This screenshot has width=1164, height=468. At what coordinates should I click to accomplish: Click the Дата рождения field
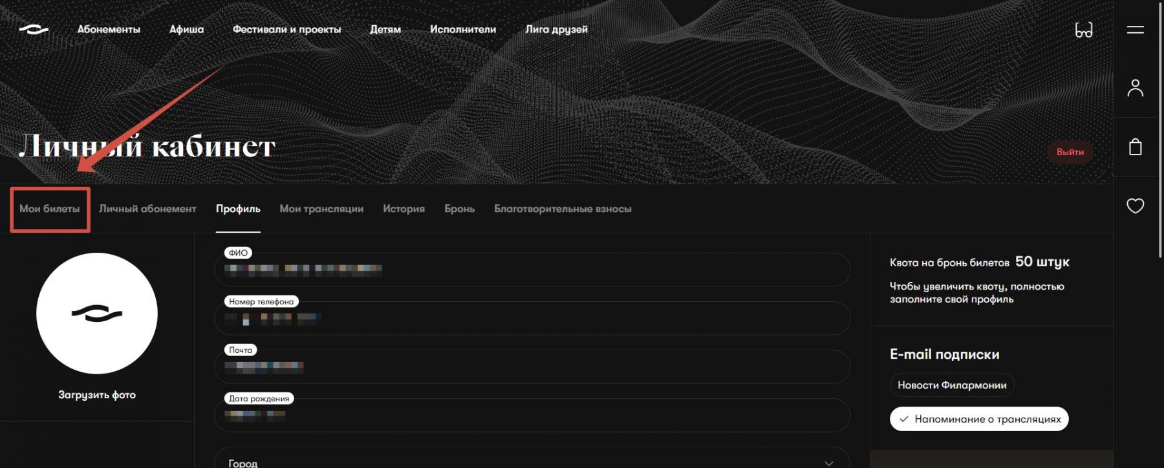[530, 416]
